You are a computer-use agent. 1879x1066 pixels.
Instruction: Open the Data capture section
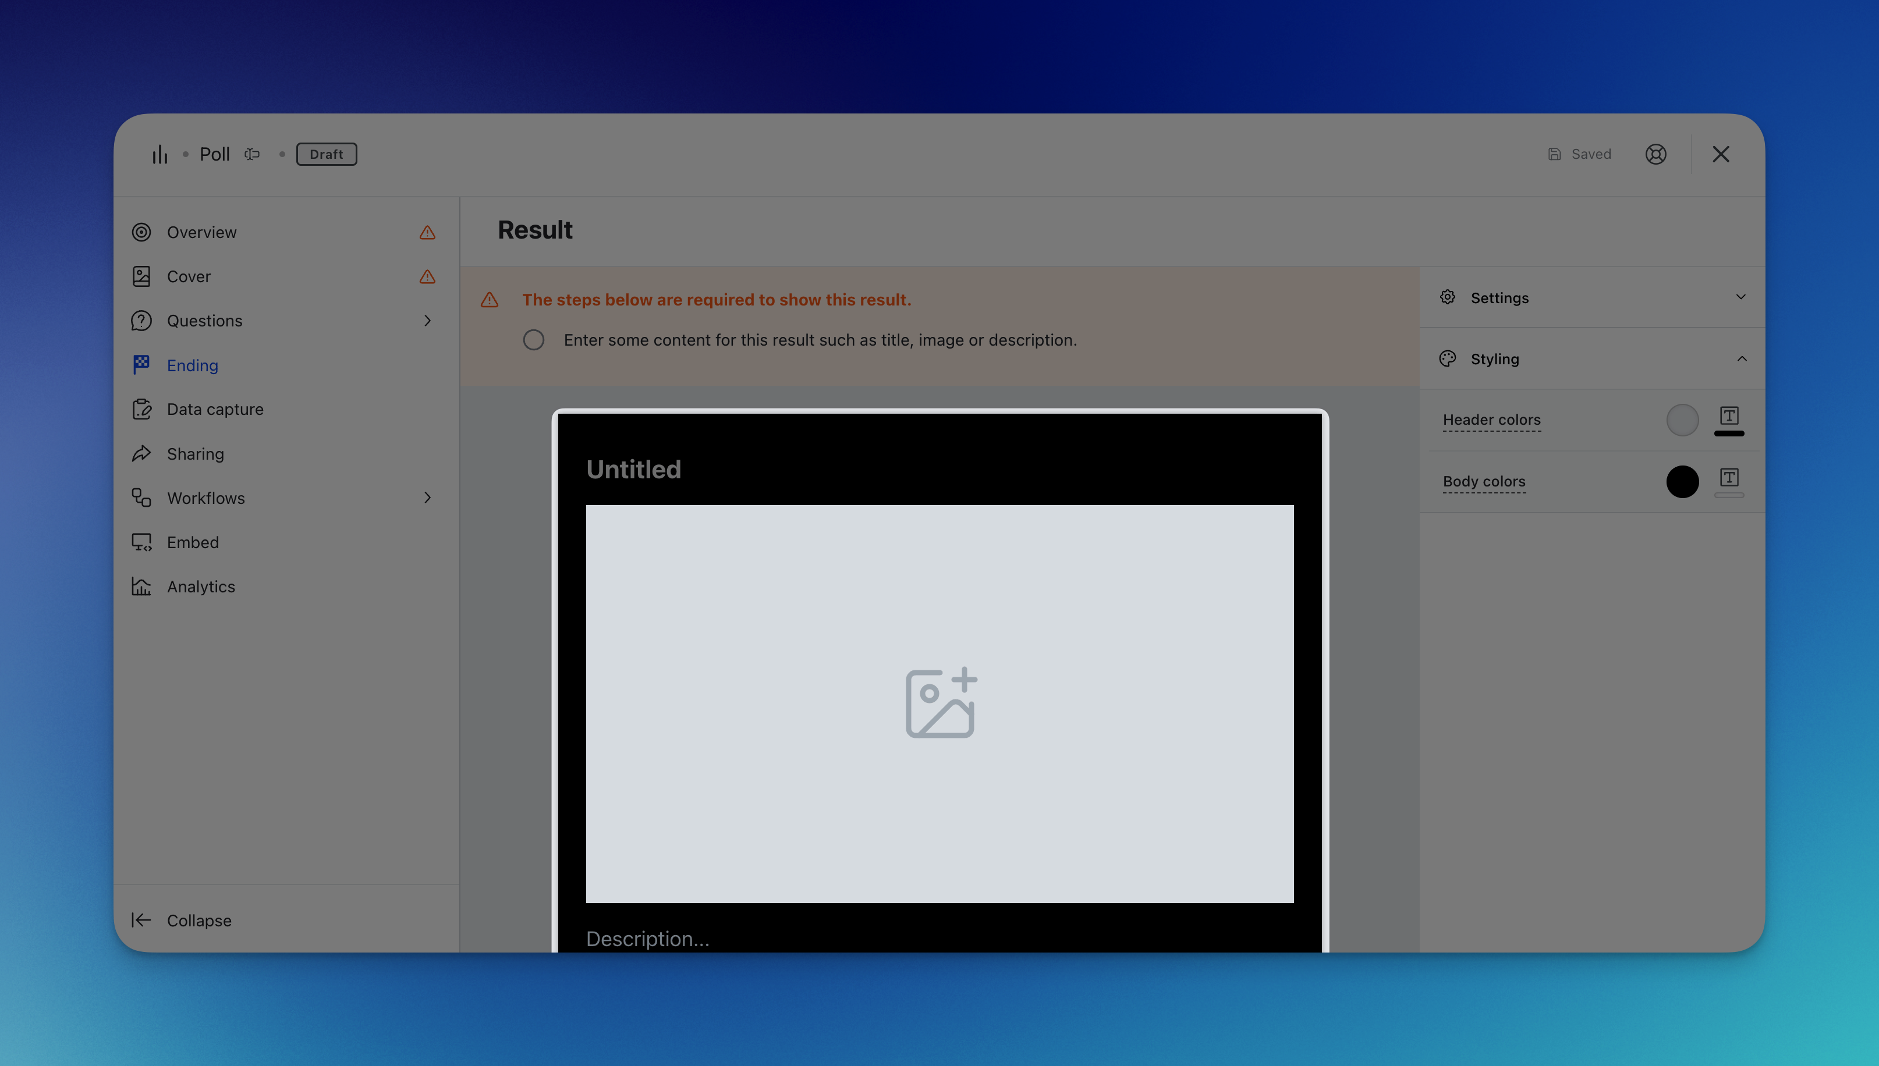click(x=215, y=409)
